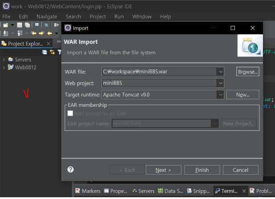This screenshot has height=199, width=275.
Task: Toggle Skip All Breakpoints icon
Action: pyautogui.click(x=46, y=25)
